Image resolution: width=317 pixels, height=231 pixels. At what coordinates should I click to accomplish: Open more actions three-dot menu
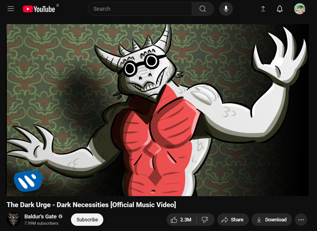[x=301, y=220]
